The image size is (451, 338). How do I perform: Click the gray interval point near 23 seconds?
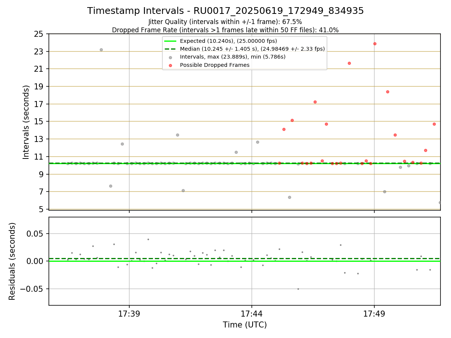tap(101, 50)
